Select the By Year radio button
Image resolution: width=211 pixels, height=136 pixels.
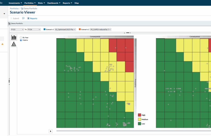pyautogui.click(x=21, y=37)
